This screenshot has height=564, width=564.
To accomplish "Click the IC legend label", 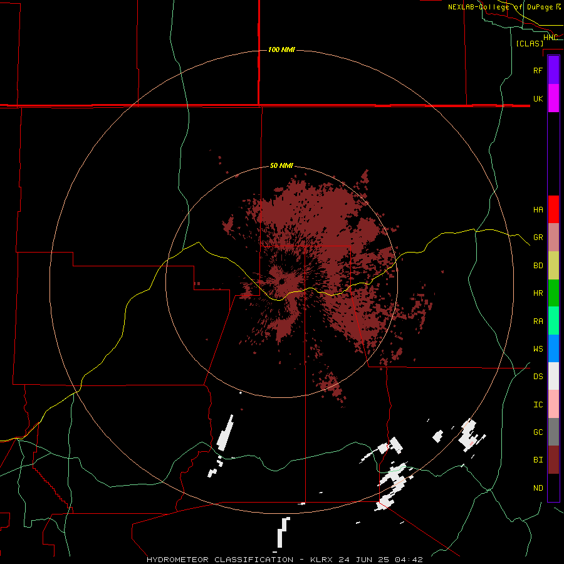I will 538,405.
